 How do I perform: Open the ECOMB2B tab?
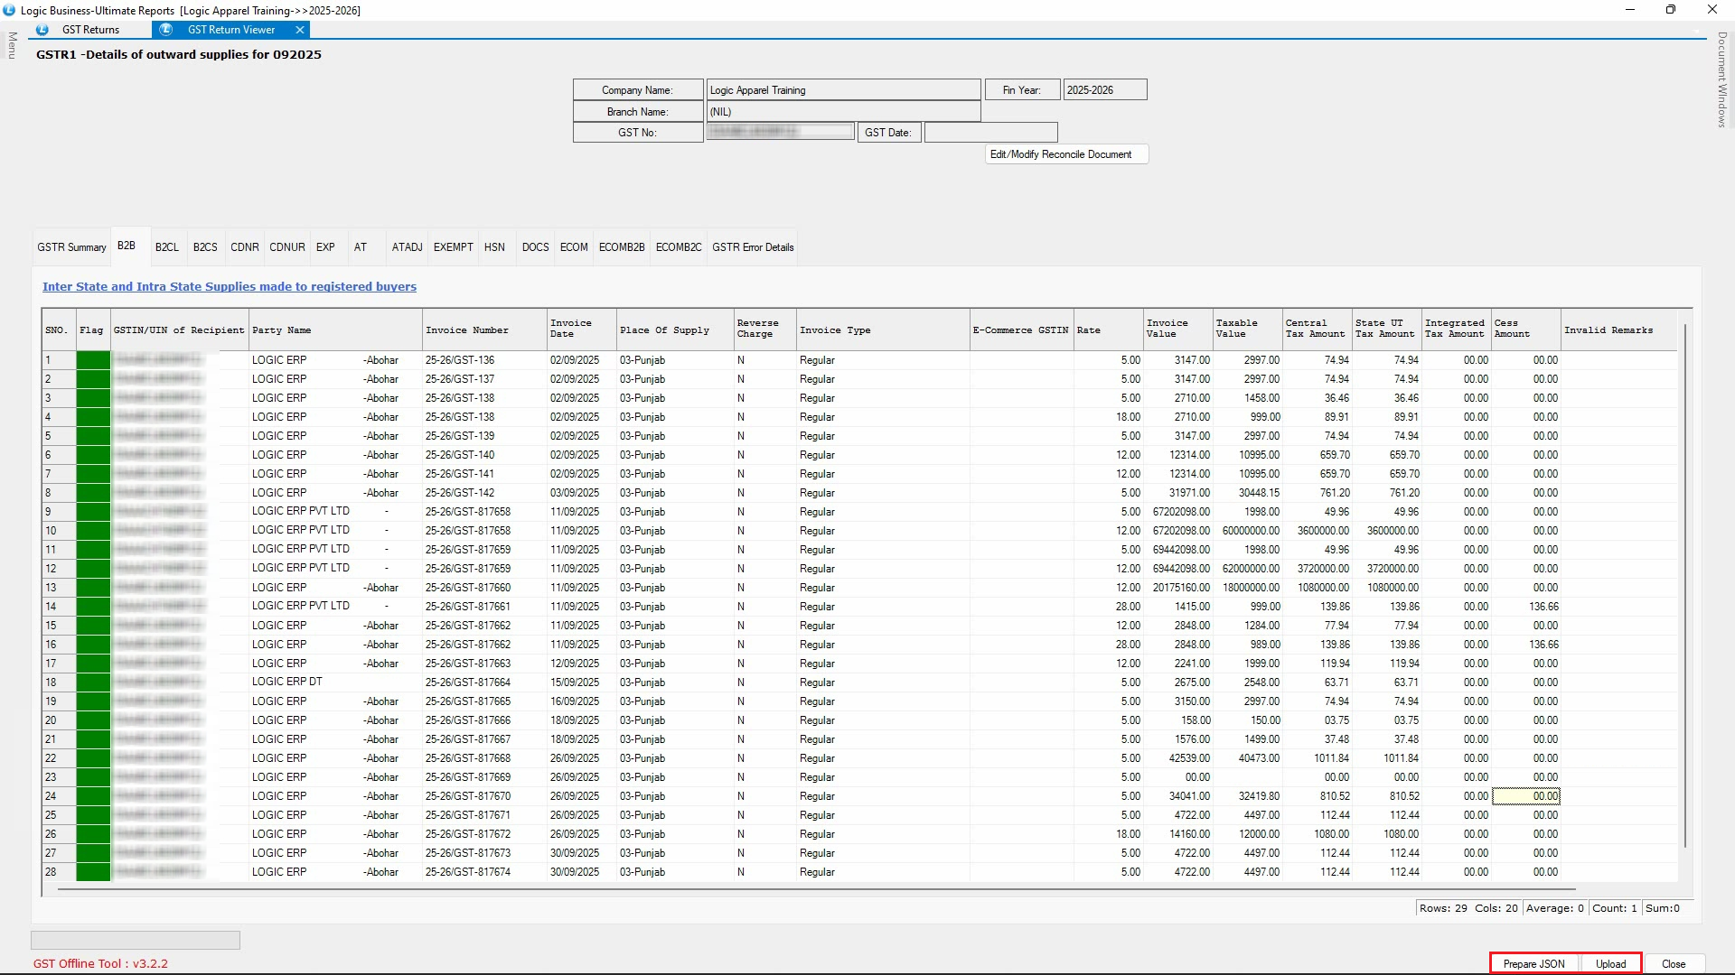click(x=622, y=247)
